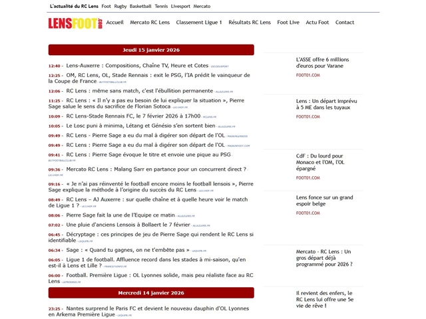Open Lens-Auxerre Compositions, Chaîne TV article
Viewport: 426px width, 319px height.
pyautogui.click(x=137, y=66)
